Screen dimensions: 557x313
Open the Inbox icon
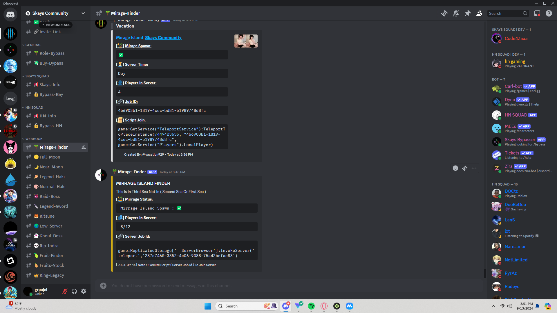537,13
